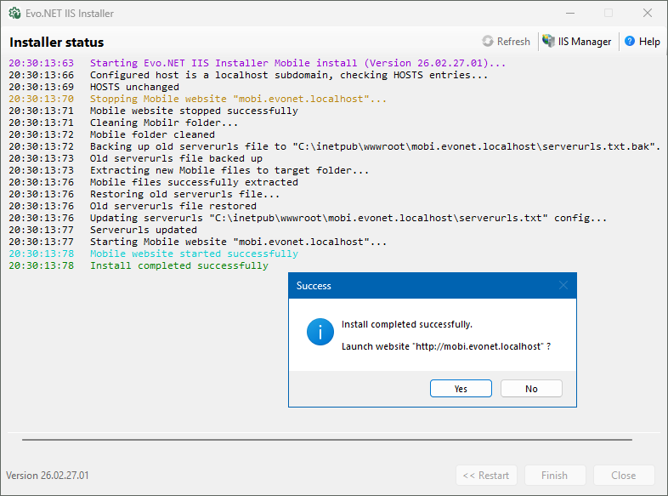This screenshot has width=668, height=496.
Task: Minimize the Evo.NET IIS Installer window
Action: coord(570,14)
